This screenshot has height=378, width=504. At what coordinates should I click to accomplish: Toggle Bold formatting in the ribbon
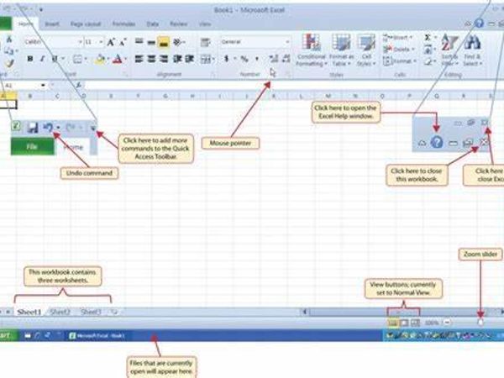30,59
